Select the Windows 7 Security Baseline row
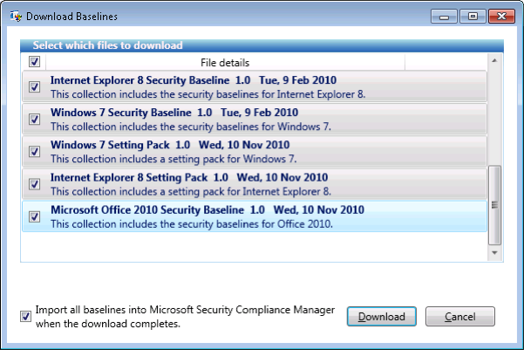 pos(255,119)
